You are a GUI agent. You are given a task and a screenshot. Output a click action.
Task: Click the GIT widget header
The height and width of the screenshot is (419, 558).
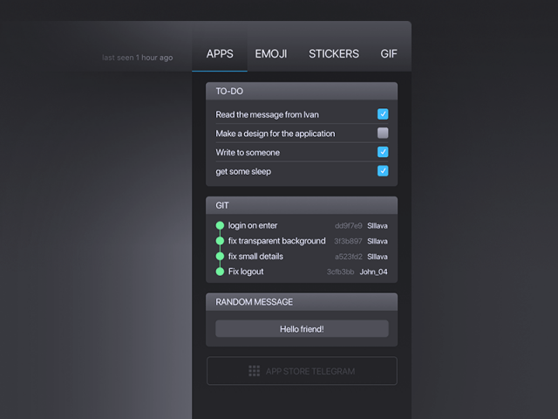(x=302, y=205)
